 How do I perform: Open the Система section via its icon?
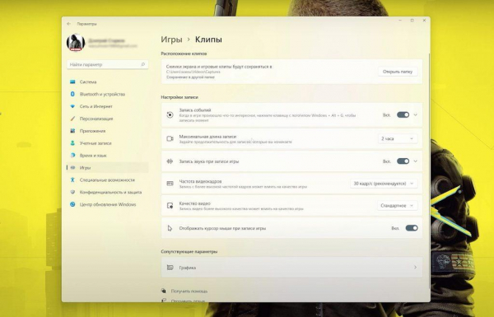(72, 82)
